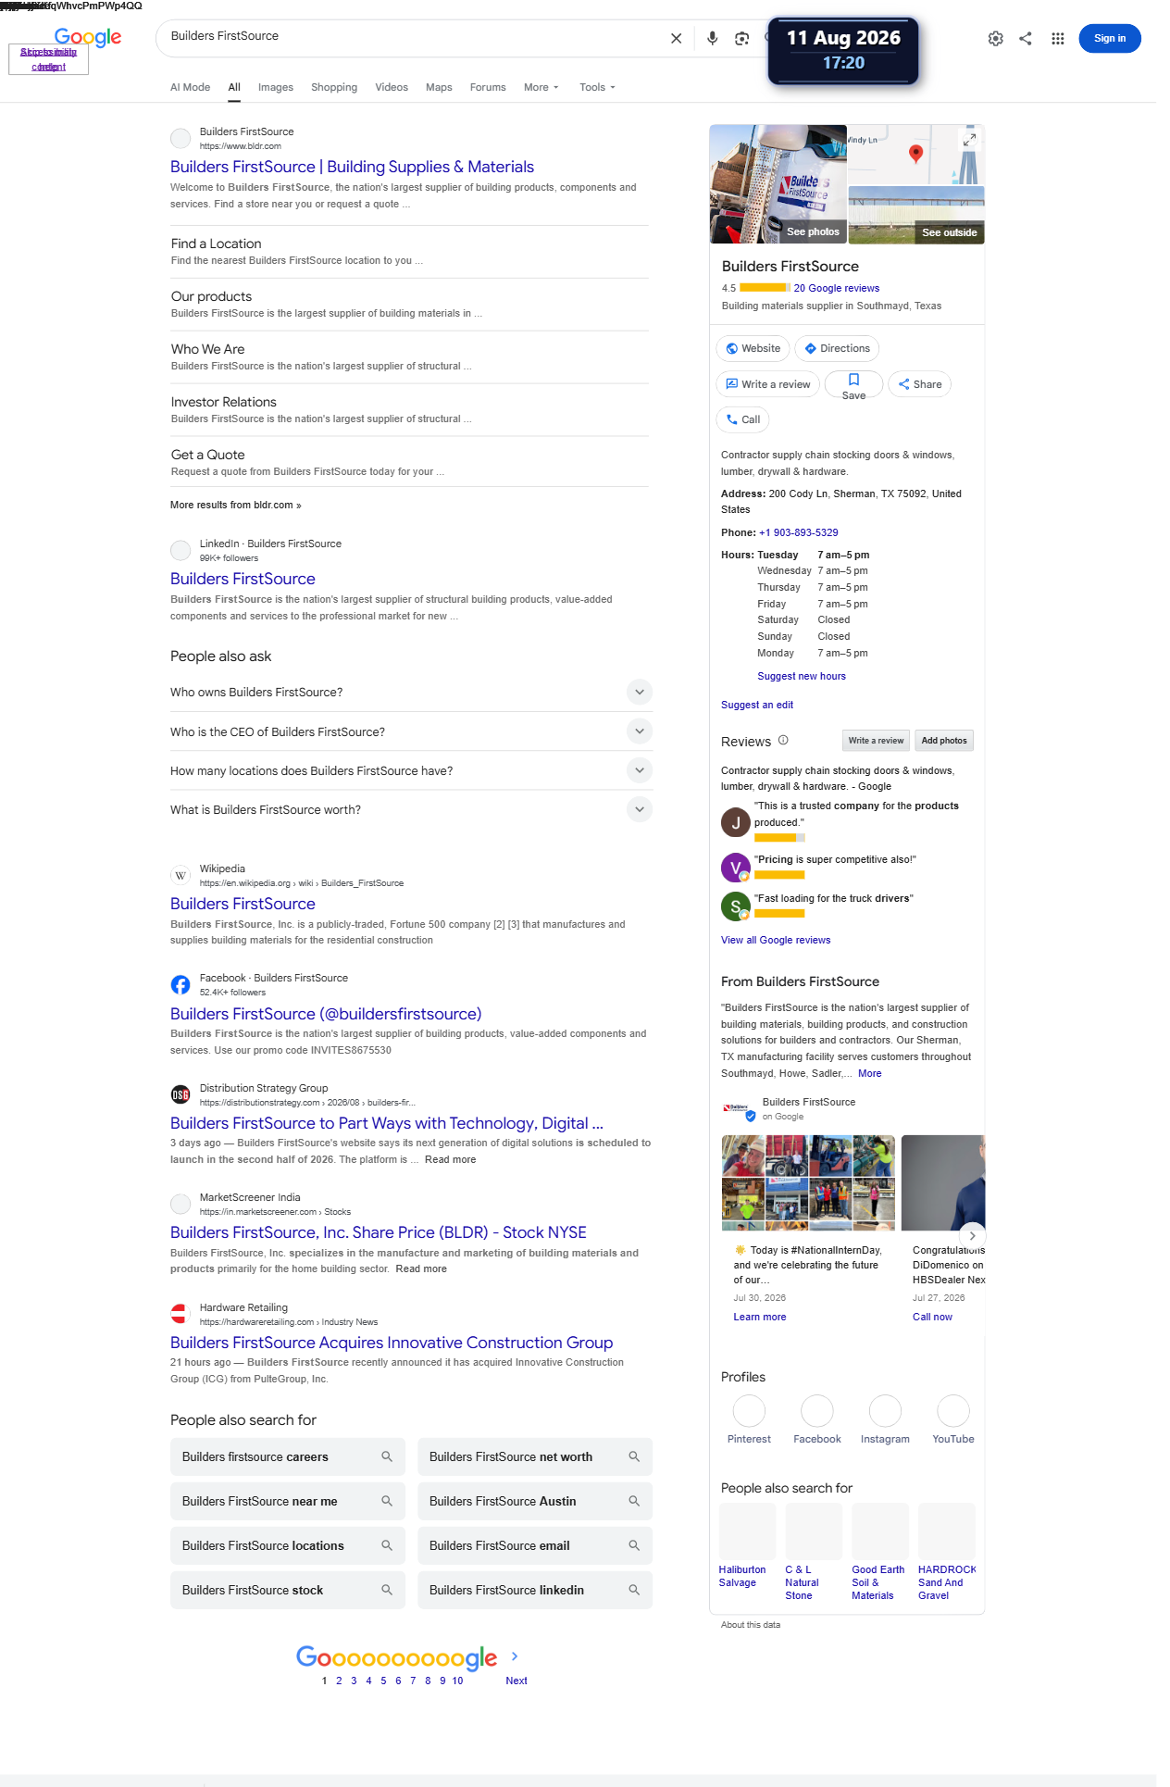1170x1787 pixels.
Task: Click the magnifier icon beside 'Builders firstsource careers'
Action: 387,1456
